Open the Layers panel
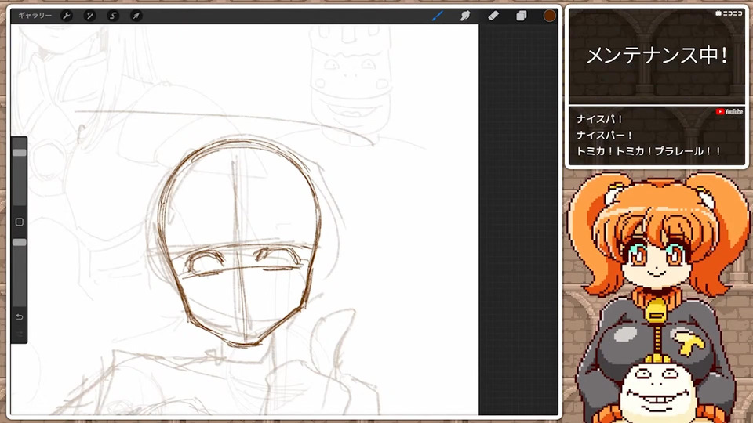Screen dimensions: 753x423 521,16
